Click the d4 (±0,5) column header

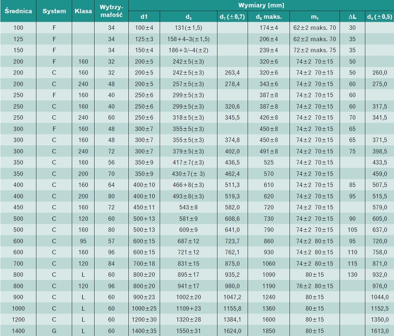pyautogui.click(x=380, y=17)
